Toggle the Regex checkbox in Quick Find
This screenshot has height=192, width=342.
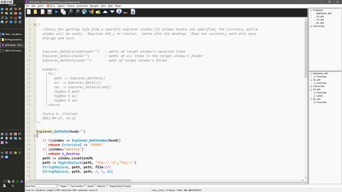point(58,186)
